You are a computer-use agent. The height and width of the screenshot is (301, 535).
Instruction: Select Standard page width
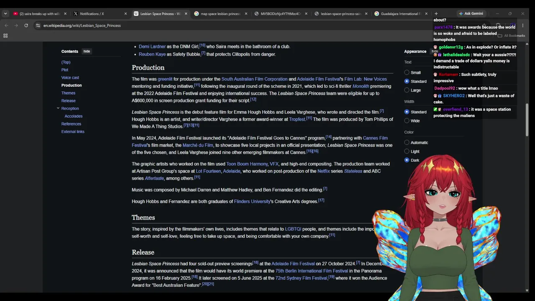pyautogui.click(x=407, y=112)
